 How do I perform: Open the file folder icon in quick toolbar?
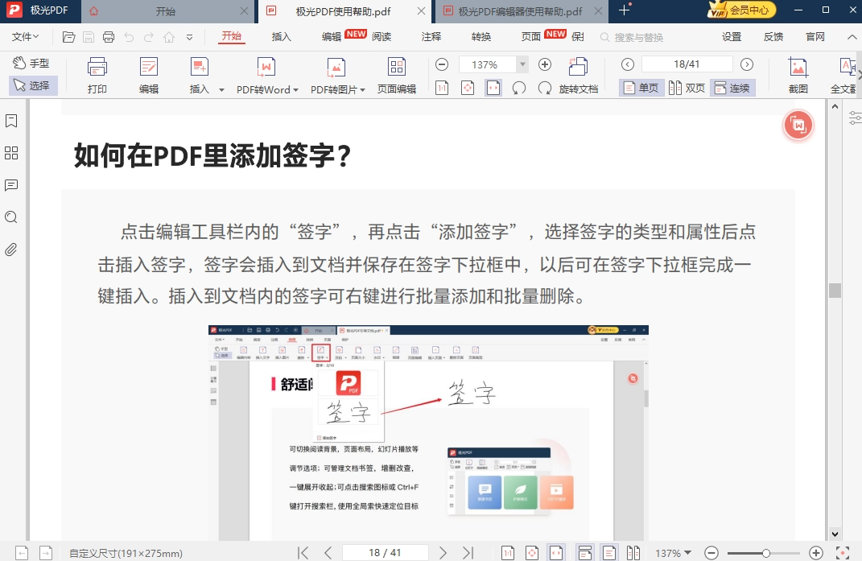point(68,37)
